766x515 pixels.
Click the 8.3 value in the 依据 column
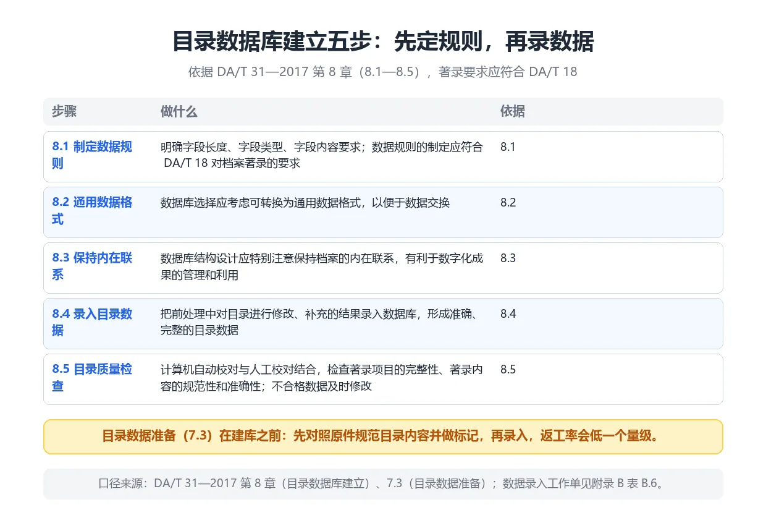(x=508, y=258)
